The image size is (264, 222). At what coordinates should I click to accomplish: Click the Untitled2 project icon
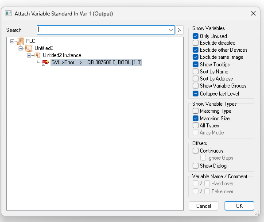click(x=29, y=48)
